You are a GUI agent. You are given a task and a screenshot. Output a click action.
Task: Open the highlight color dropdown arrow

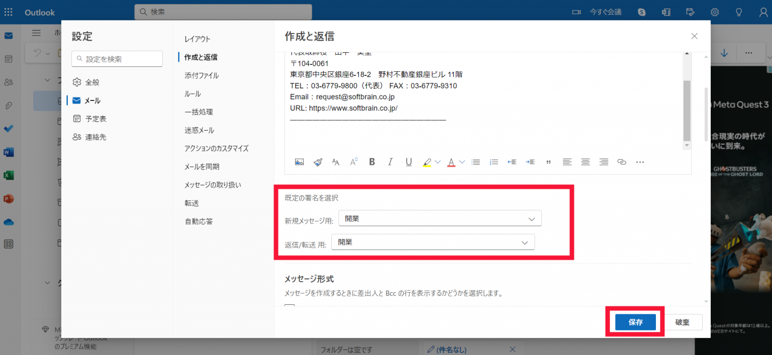coord(438,162)
